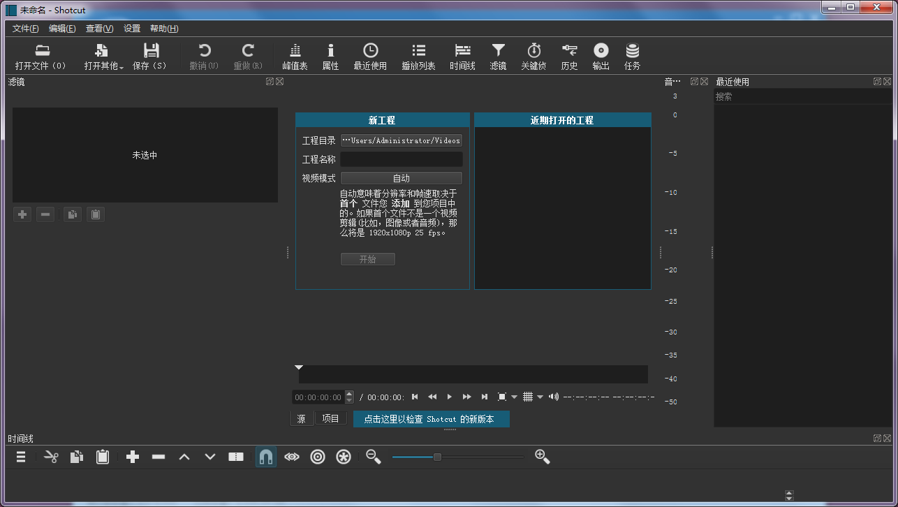Adjust the timeline zoom slider
This screenshot has height=507, width=898.
pos(436,457)
